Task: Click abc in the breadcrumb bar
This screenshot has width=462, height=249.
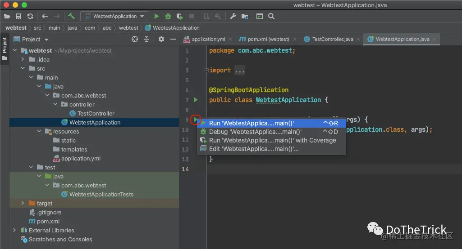Action: pos(107,27)
